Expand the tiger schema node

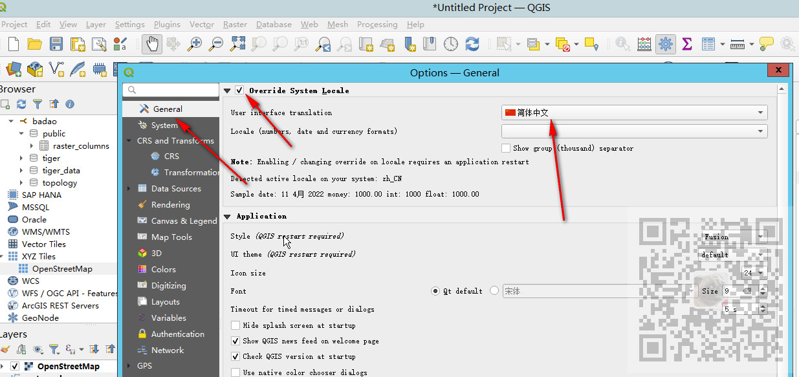pos(21,158)
